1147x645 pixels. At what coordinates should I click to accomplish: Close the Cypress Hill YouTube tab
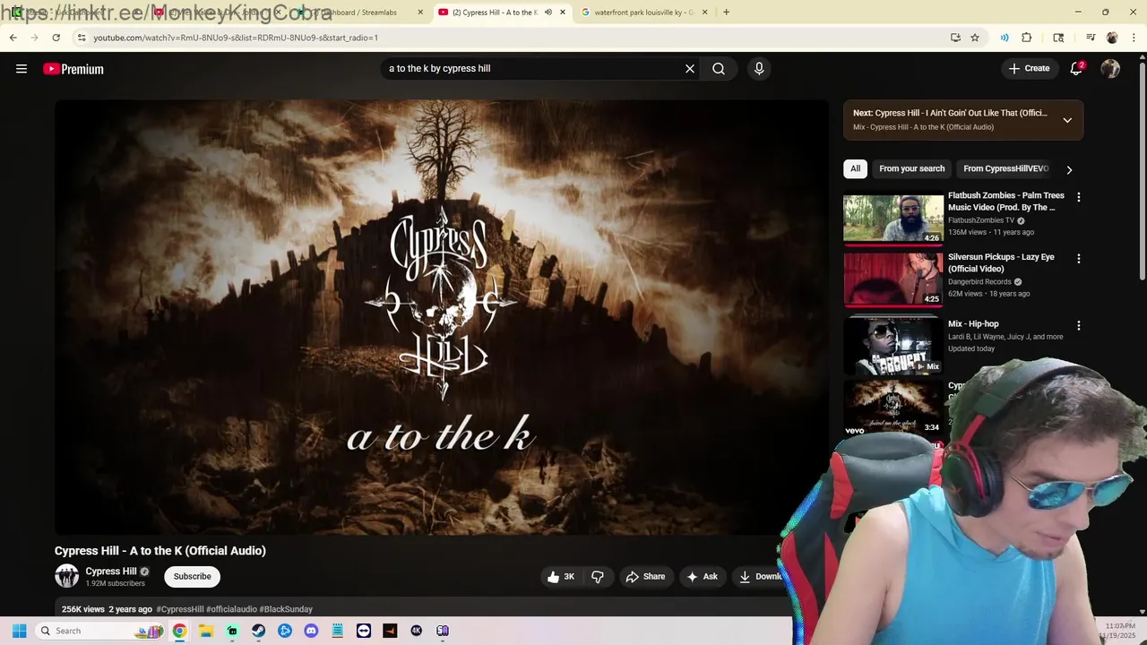click(563, 13)
